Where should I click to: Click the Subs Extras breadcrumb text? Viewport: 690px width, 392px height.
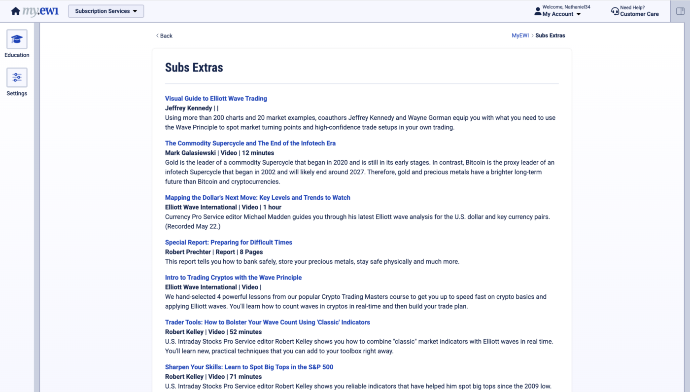click(x=550, y=36)
